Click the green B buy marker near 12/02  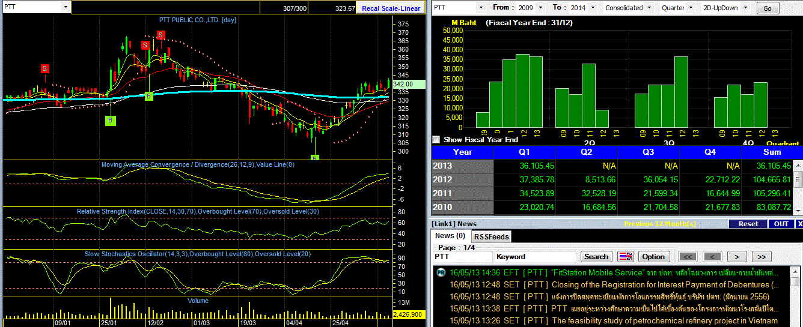click(x=148, y=96)
